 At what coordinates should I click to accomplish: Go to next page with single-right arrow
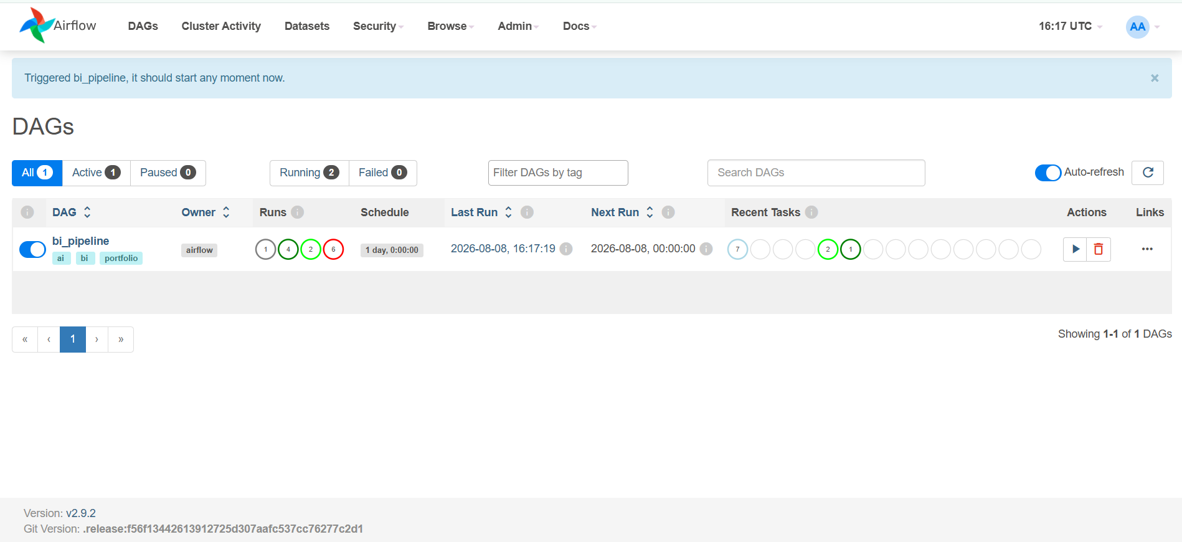click(x=97, y=340)
